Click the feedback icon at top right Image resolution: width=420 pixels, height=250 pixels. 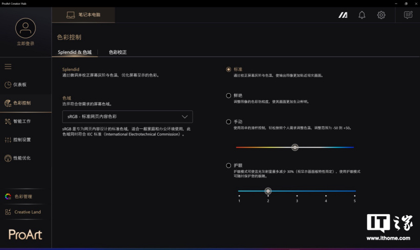408,15
